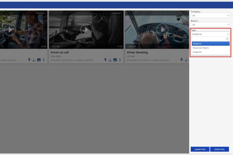
Task: Open snapshot image icon for Driver on call
Action: (115, 60)
